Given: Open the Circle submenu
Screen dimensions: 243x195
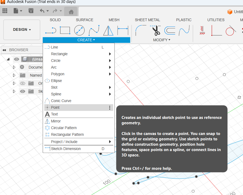Looking at the screenshot, I should click(x=79, y=61).
